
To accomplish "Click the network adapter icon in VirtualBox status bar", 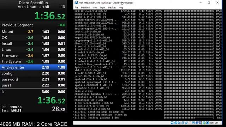I will pos(183,123).
